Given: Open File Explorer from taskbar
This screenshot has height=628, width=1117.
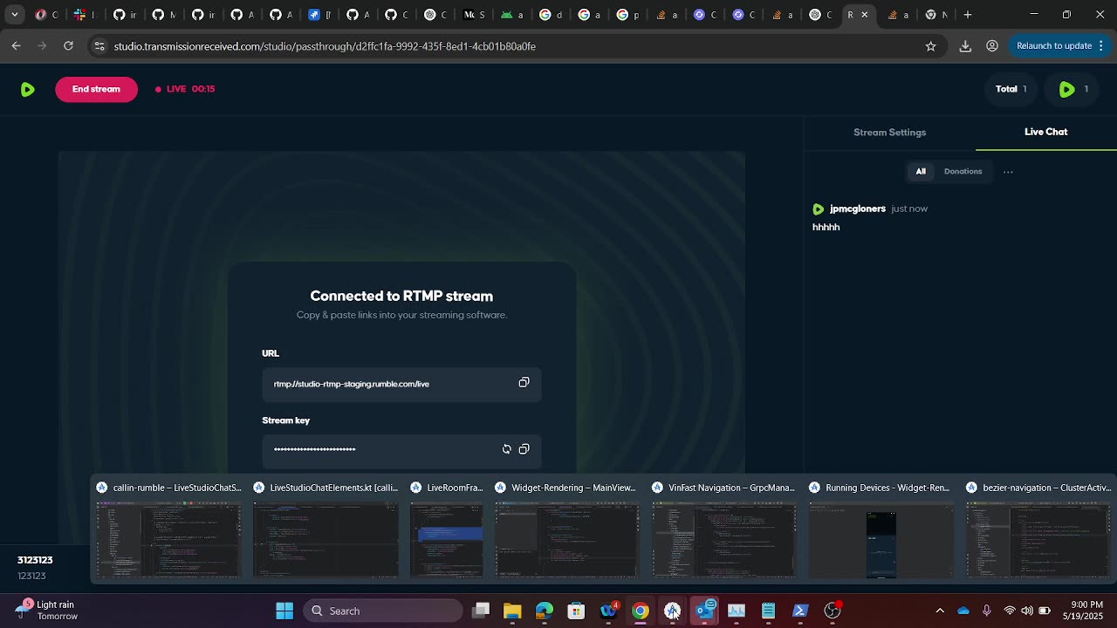Looking at the screenshot, I should pos(512,611).
